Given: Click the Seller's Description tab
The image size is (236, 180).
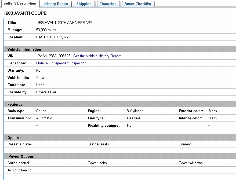Looking at the screenshot, I should pyautogui.click(x=20, y=3).
